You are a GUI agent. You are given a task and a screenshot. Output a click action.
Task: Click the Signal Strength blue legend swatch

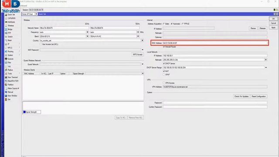(x=24, y=112)
